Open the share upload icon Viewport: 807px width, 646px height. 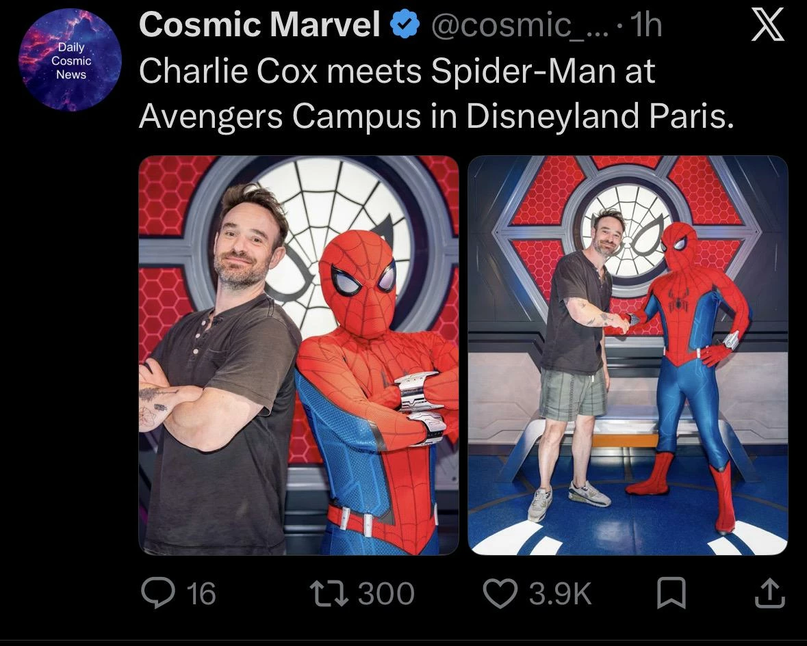tap(769, 593)
